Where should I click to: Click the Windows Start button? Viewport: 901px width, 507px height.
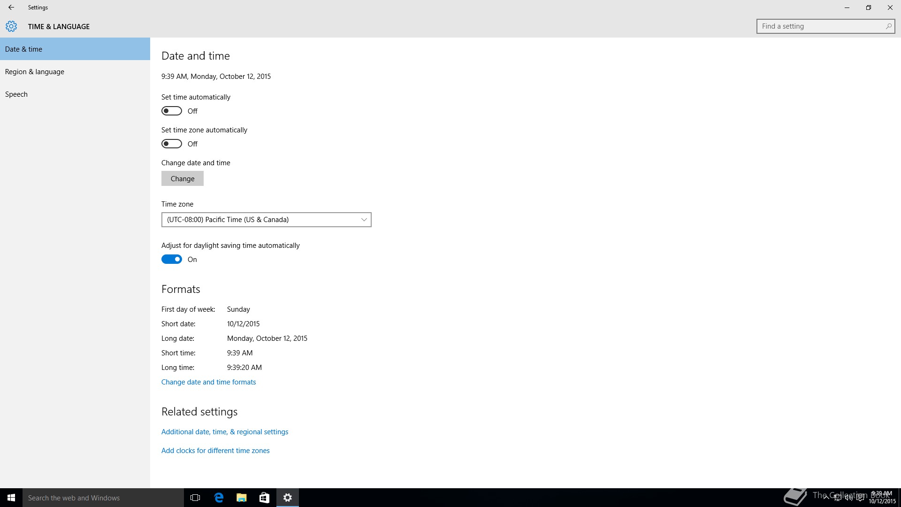[11, 498]
